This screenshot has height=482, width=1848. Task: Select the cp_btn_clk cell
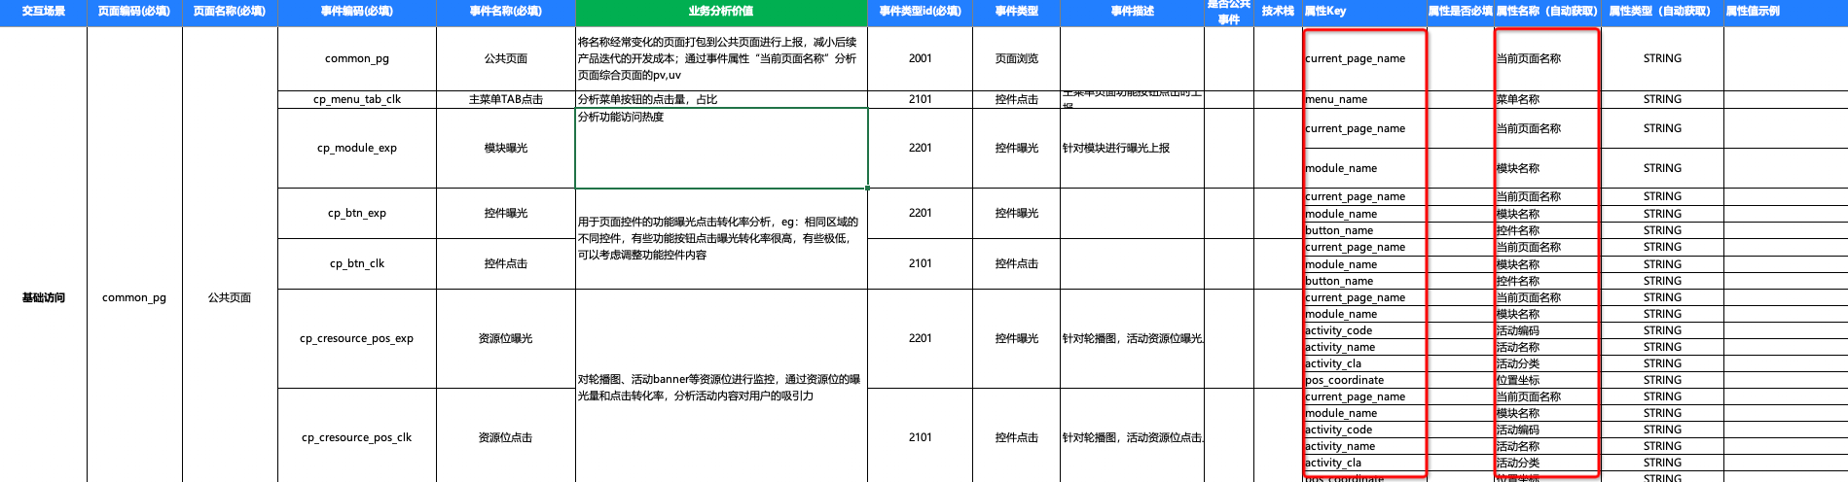click(357, 263)
